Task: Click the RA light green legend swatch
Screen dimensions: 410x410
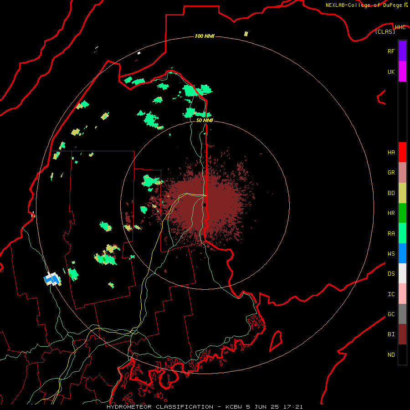Action: pos(402,233)
